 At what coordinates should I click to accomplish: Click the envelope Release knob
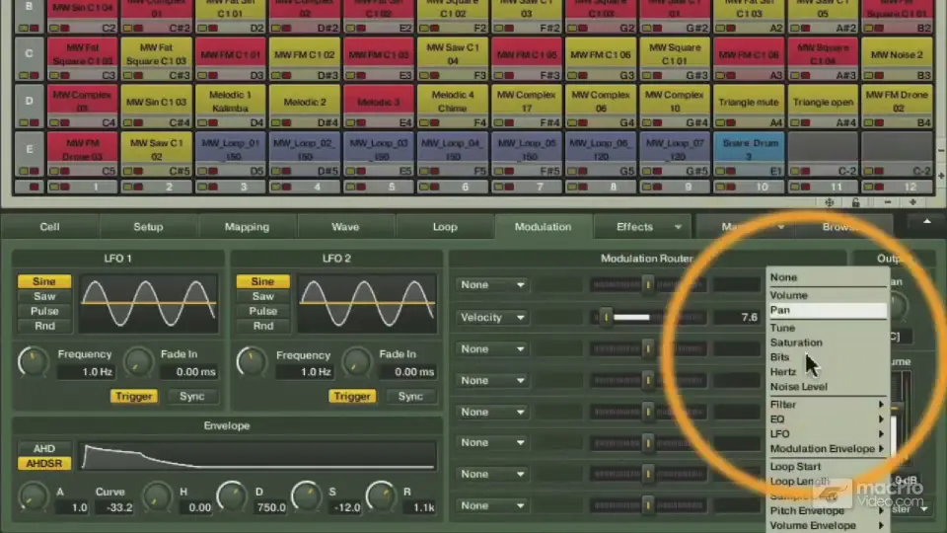point(381,495)
